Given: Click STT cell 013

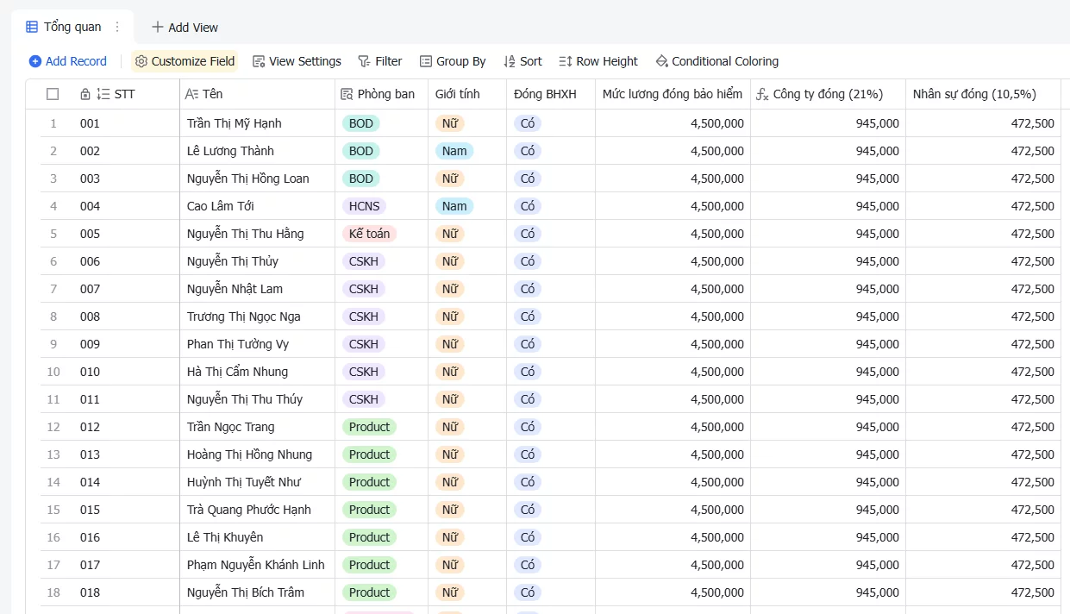Looking at the screenshot, I should point(125,454).
